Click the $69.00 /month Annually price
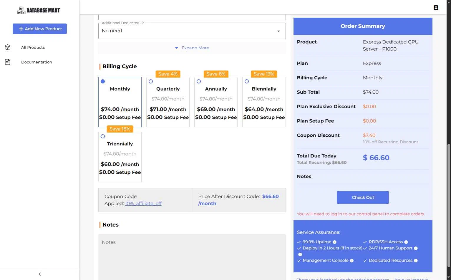451x280 pixels. [x=216, y=109]
